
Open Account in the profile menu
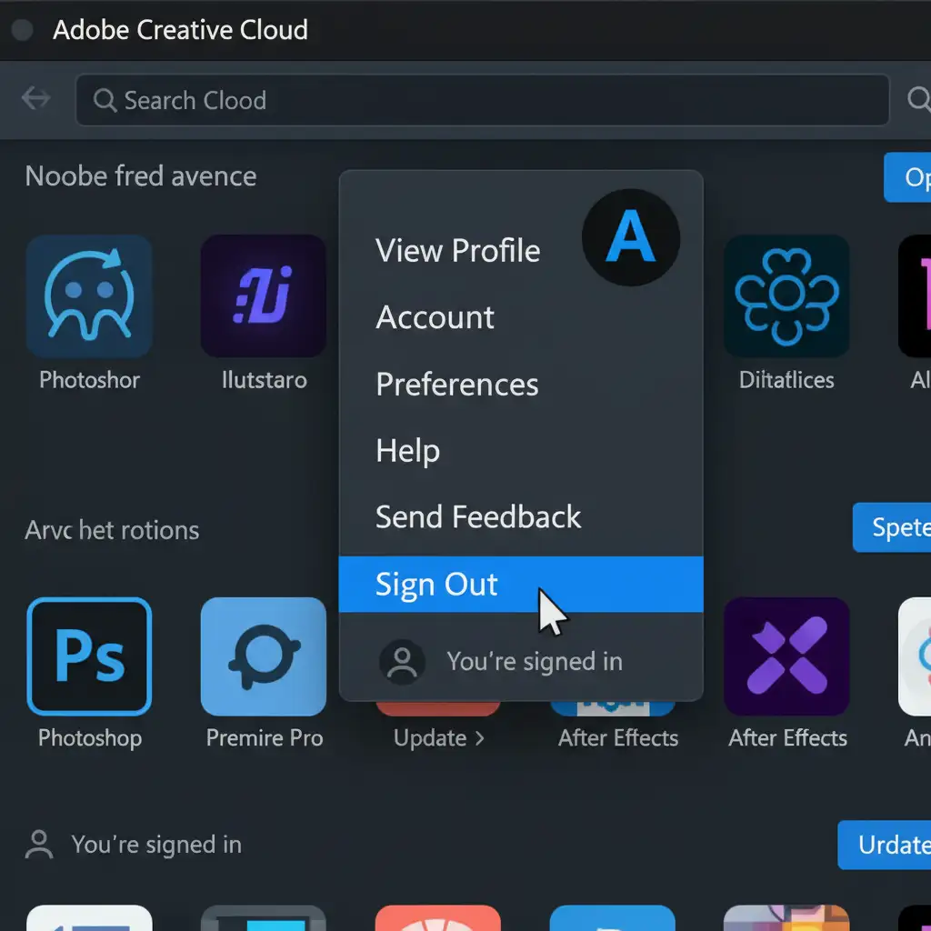pyautogui.click(x=435, y=317)
